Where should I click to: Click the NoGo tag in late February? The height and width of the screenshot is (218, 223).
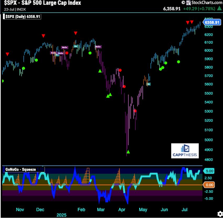click(98, 47)
